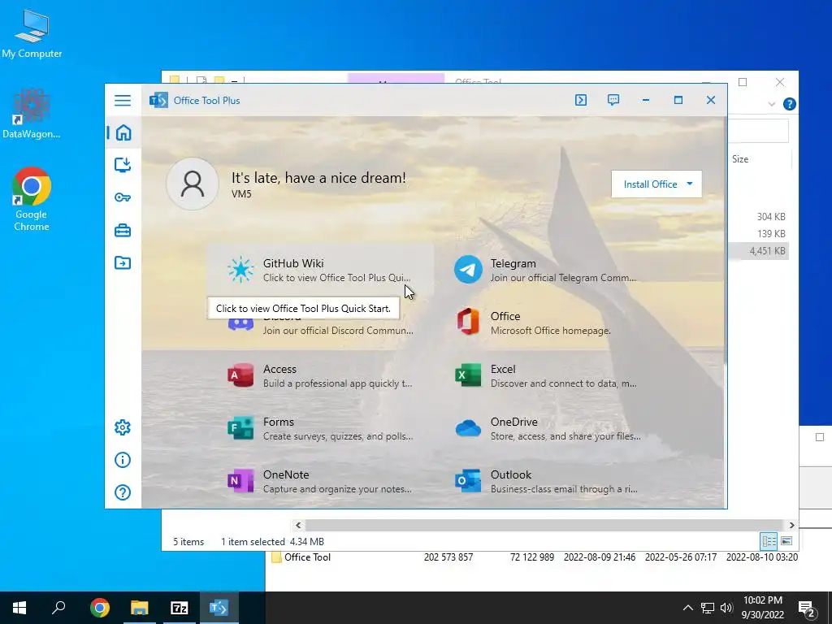
Task: Open the Microsoft Office homepage tile
Action: [548, 323]
